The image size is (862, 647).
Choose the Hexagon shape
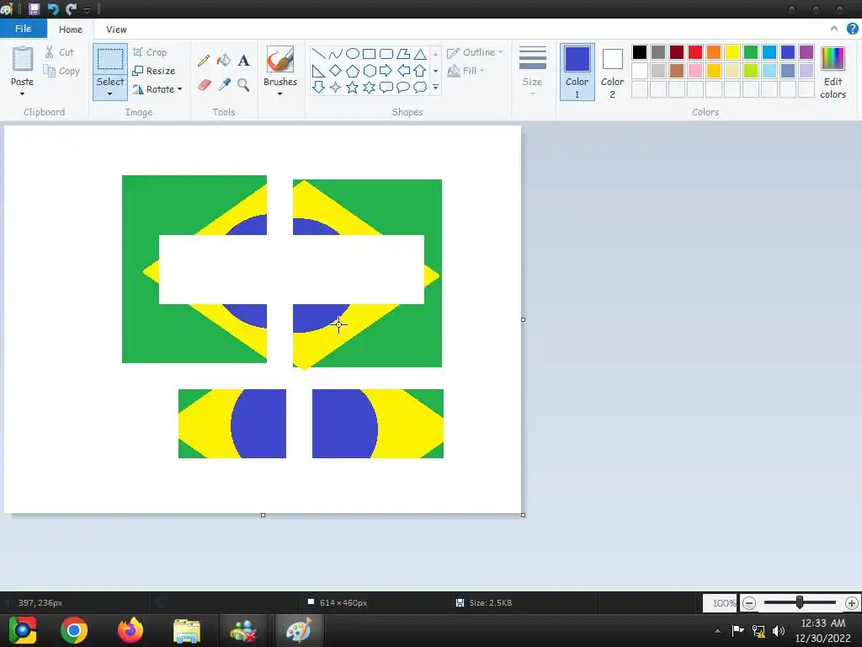[370, 71]
